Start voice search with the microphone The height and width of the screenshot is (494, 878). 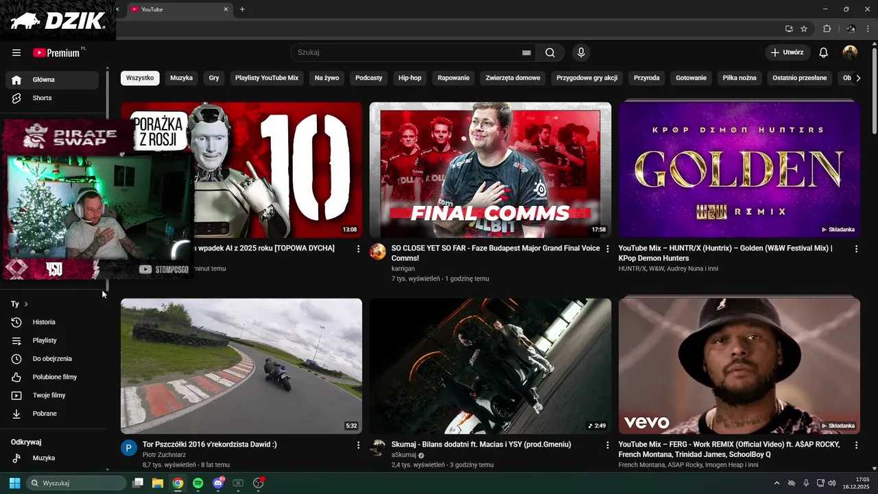[x=581, y=53]
